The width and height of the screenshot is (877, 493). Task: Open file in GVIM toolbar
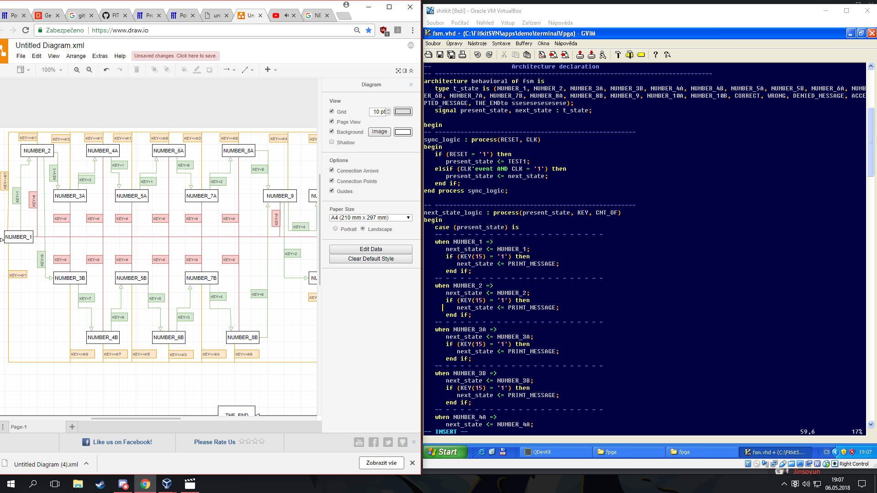428,55
